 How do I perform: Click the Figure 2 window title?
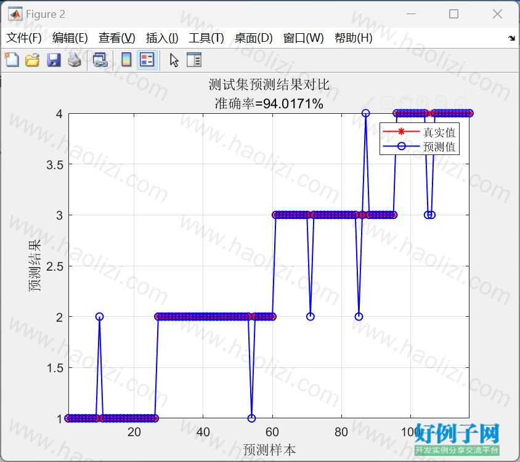pyautogui.click(x=46, y=14)
